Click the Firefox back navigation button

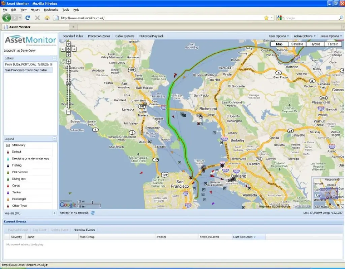pos(7,18)
